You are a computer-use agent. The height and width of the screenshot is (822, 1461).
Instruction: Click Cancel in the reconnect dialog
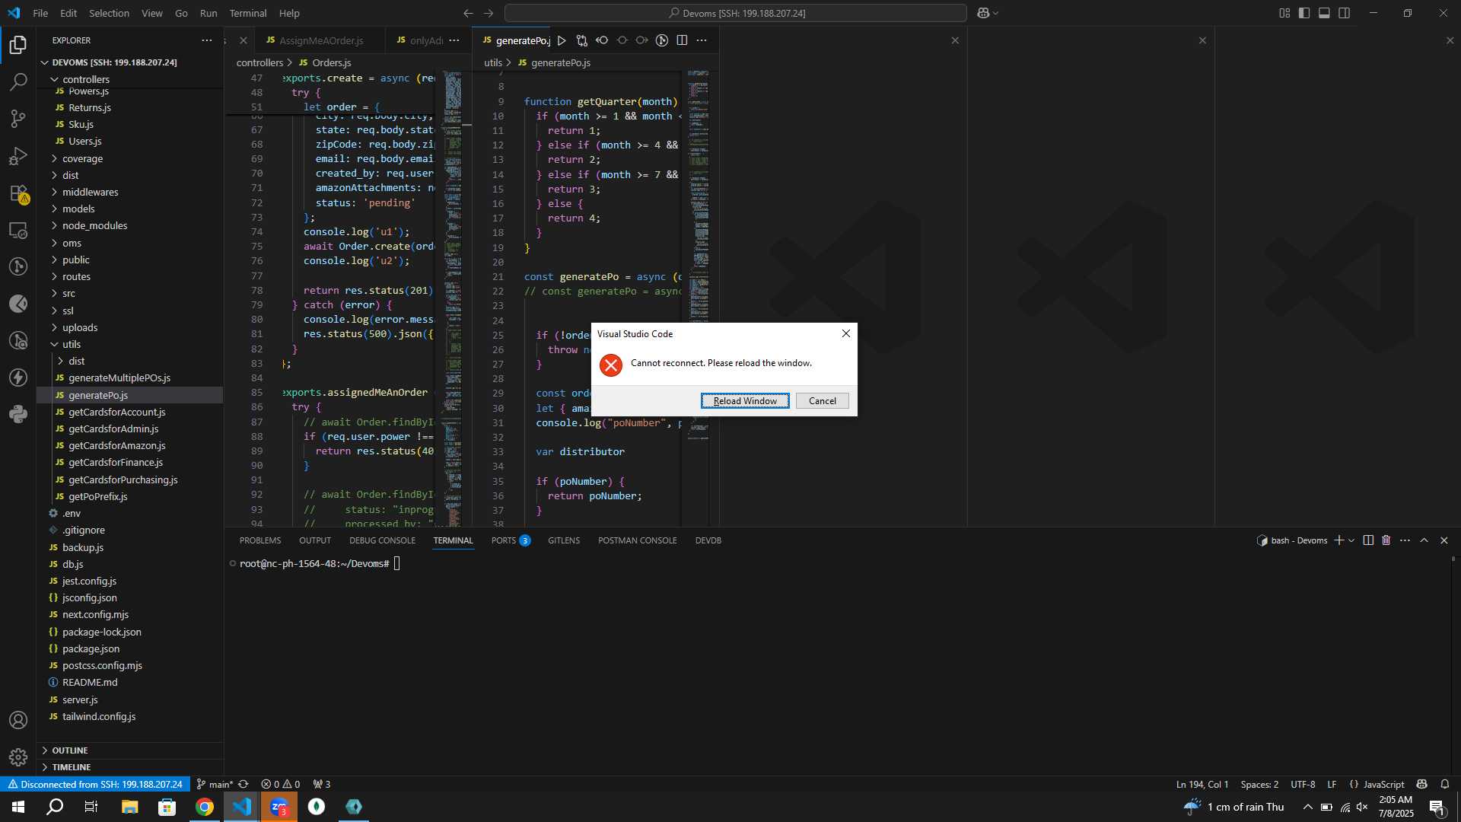822,401
